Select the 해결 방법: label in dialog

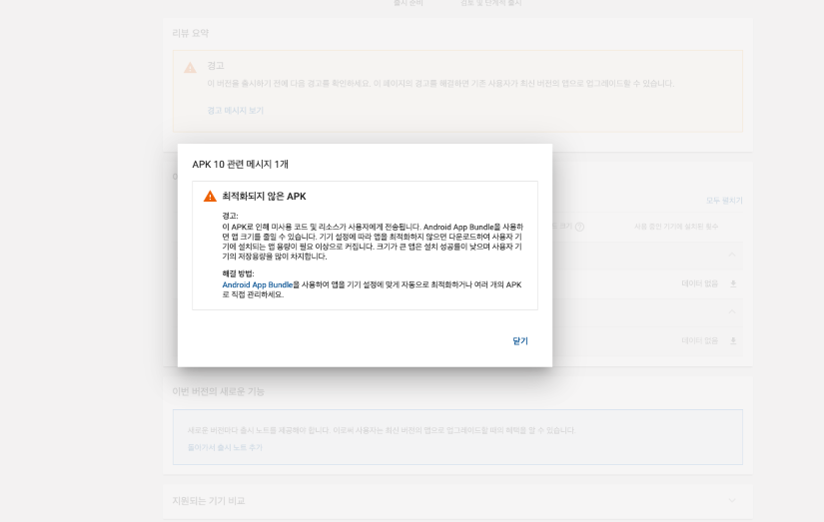pyautogui.click(x=238, y=273)
